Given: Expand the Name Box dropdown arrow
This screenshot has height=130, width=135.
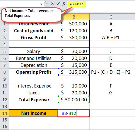Looking at the screenshot, I should pos(41,4).
